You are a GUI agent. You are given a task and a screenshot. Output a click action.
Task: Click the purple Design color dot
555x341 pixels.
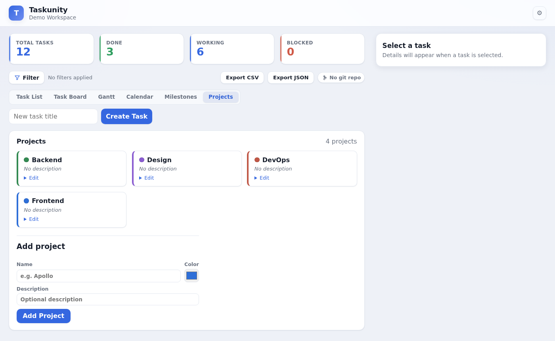(142, 160)
